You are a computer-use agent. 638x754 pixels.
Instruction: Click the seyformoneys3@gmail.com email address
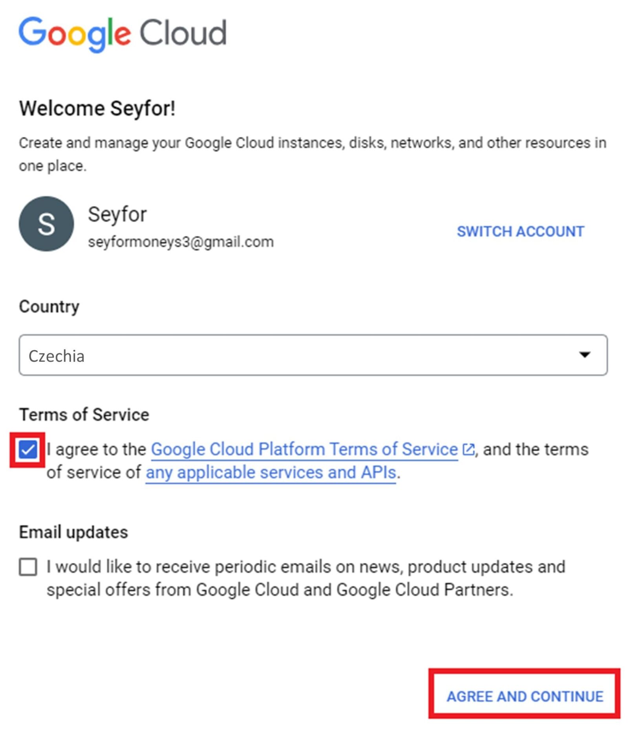coord(181,242)
